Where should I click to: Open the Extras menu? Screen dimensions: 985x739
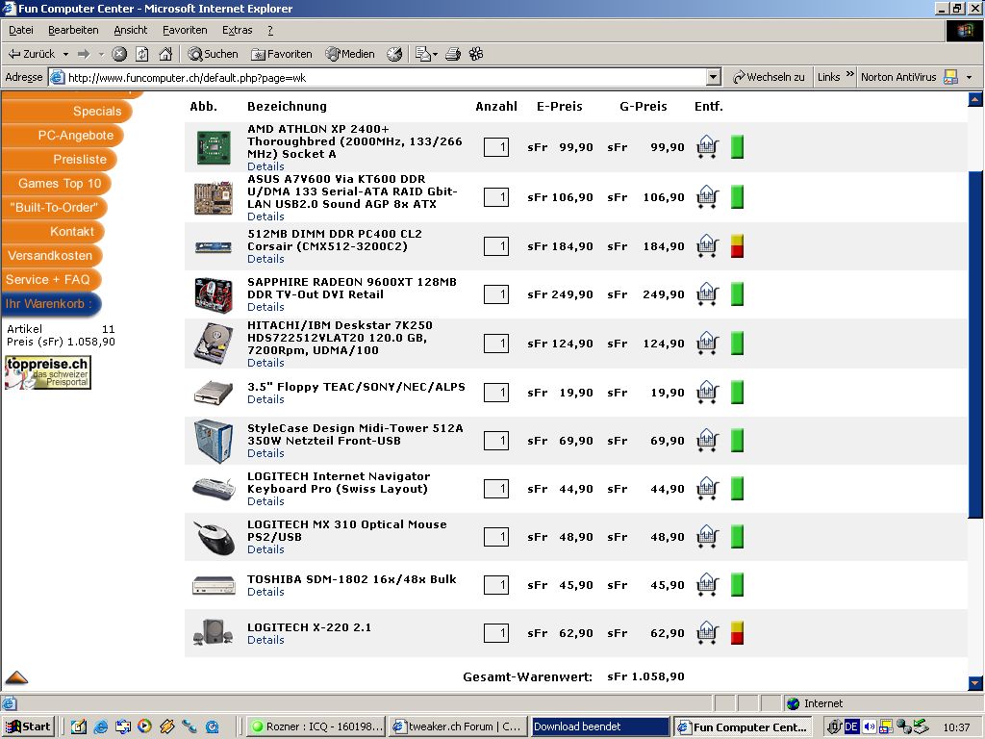point(237,30)
